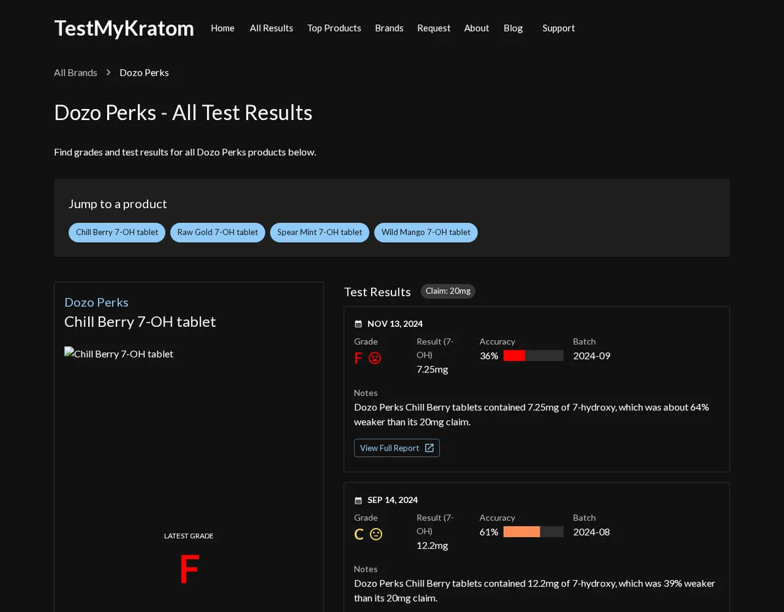Viewport: 784px width, 612px height.
Task: Click the red sad face grade icon
Action: point(375,358)
